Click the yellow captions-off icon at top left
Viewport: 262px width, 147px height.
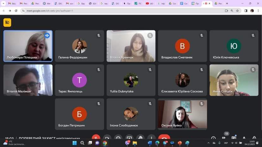click(7, 22)
